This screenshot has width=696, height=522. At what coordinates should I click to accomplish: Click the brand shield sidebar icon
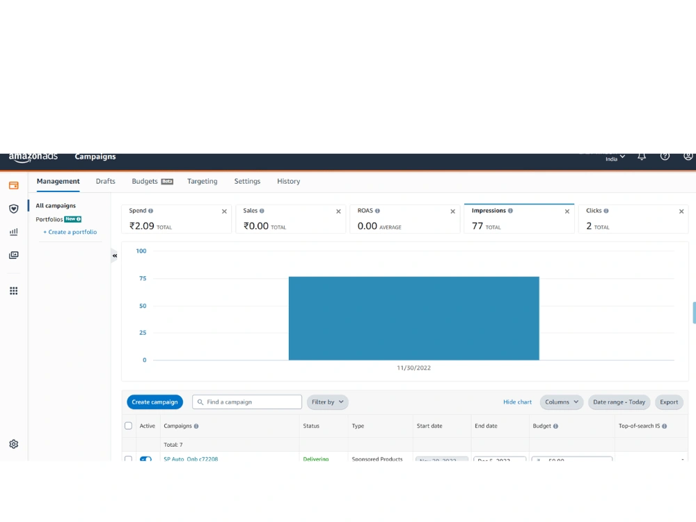14,209
